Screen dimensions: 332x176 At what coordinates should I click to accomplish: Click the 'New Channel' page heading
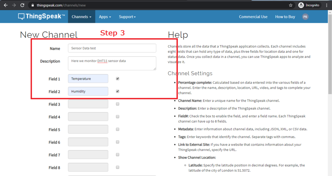click(49, 35)
